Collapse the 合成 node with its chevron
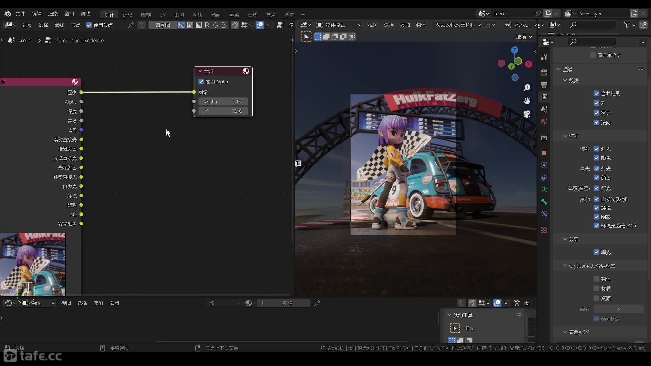Screen dimensions: 651x366 click(200, 71)
